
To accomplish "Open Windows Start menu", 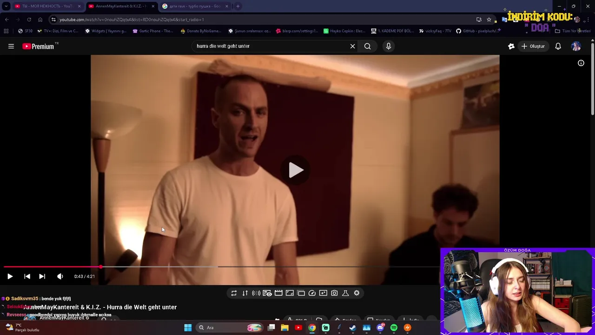I will click(188, 328).
